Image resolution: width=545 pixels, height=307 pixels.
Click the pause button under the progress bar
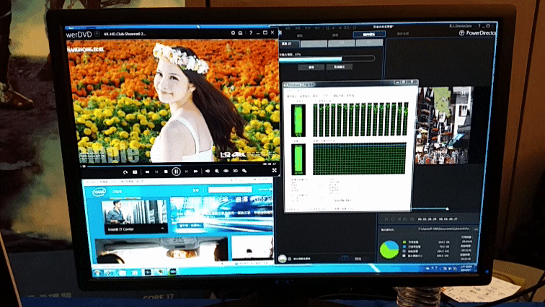(x=311, y=67)
